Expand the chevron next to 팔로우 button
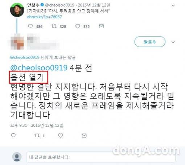Image resolution: width=185 pixels, height=165 pixels. pyautogui.click(x=173, y=42)
